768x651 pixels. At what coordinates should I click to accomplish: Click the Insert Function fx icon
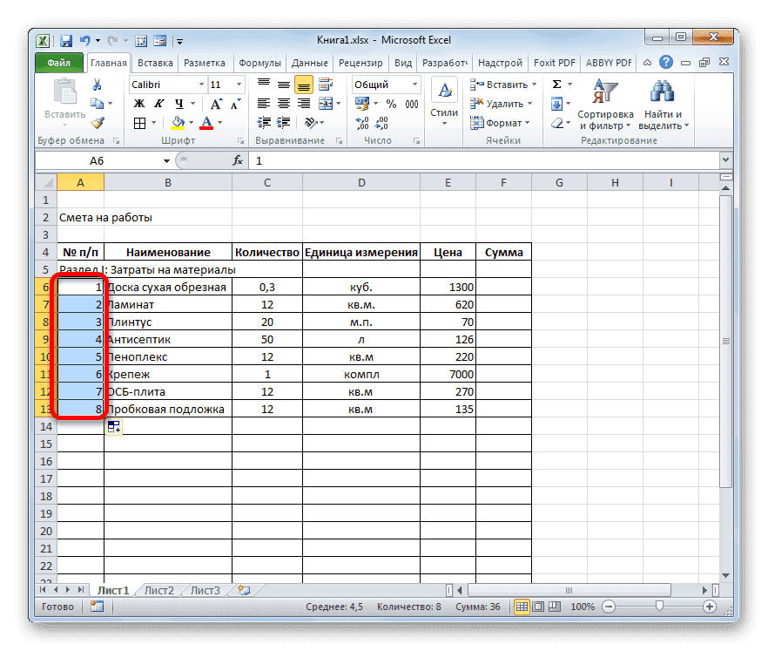(x=239, y=160)
